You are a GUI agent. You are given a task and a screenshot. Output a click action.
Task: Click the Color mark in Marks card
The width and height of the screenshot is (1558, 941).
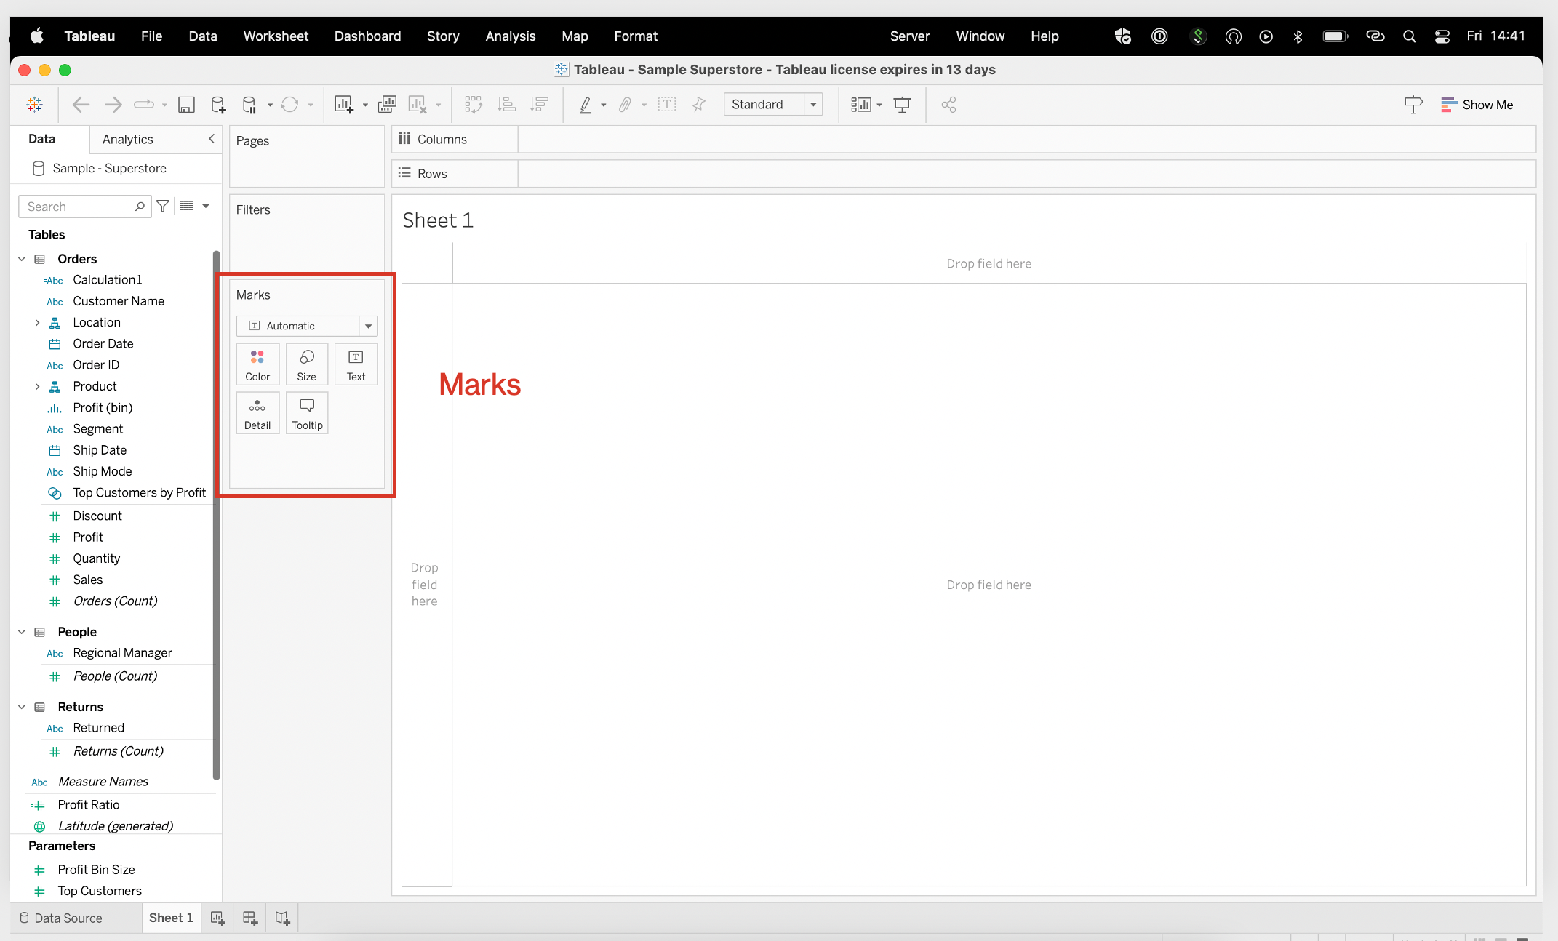click(x=257, y=365)
